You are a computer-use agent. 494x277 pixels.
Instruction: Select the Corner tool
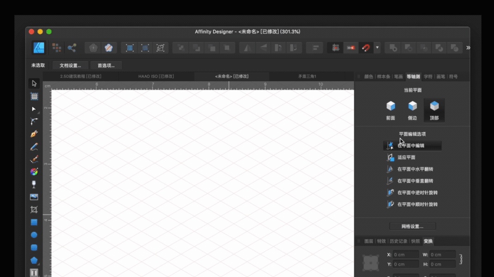[x=34, y=121]
